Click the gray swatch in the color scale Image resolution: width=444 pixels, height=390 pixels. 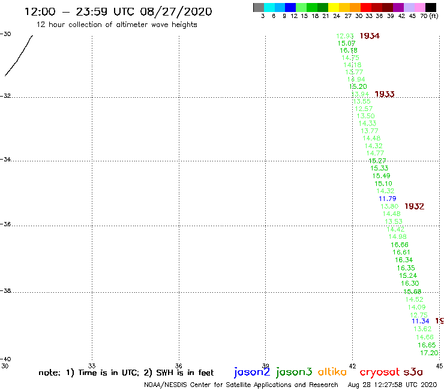click(259, 7)
